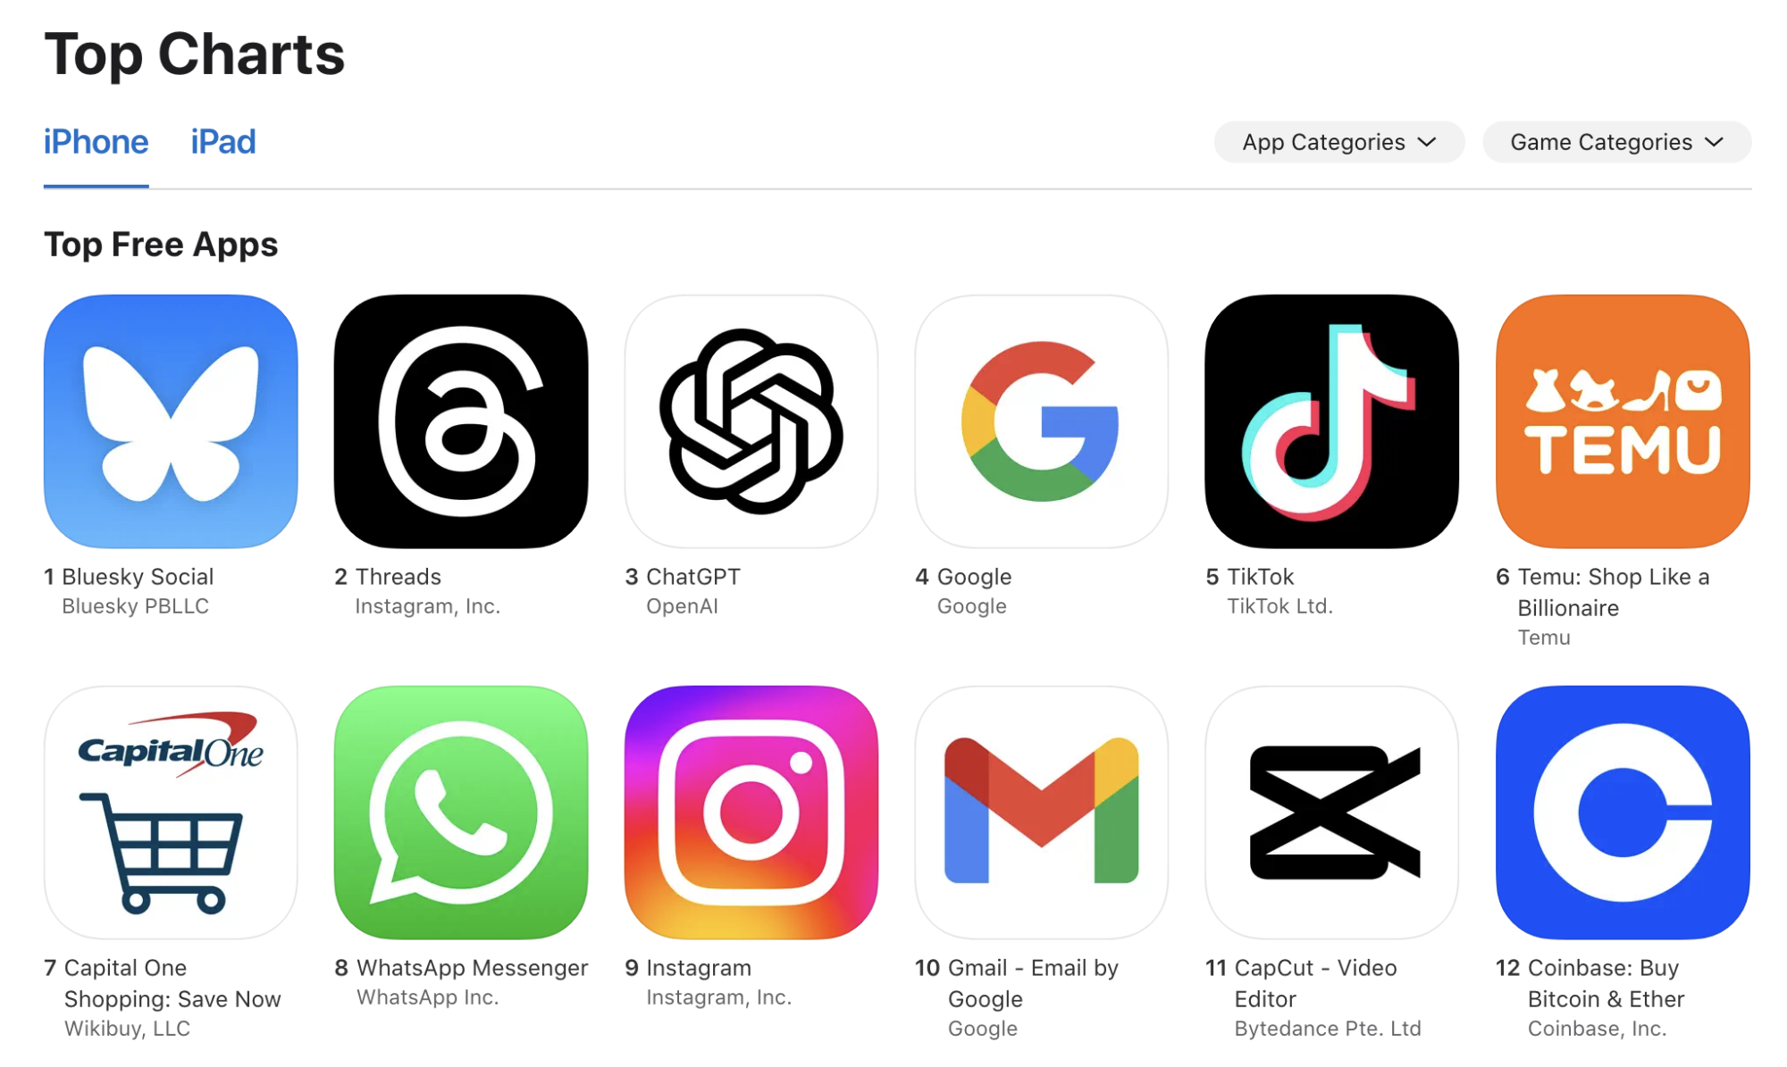The image size is (1787, 1067).
Task: Select iPhone top charts tab
Action: coord(96,141)
